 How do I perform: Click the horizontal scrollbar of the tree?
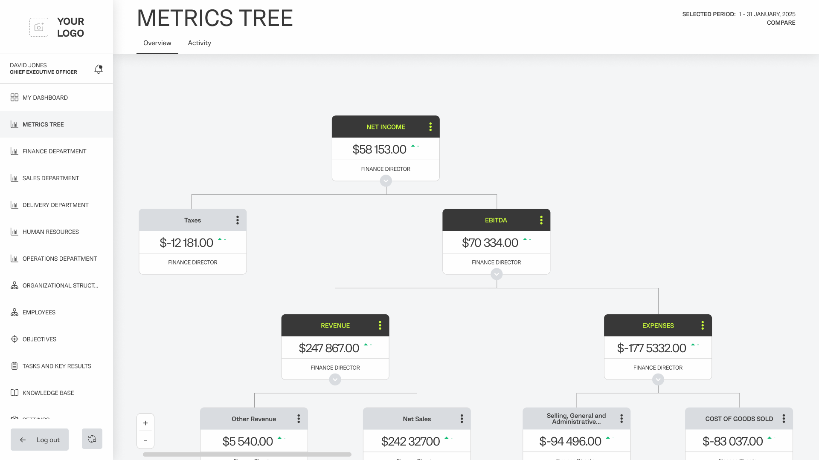[247, 454]
